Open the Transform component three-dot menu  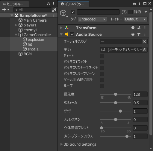tap(145, 28)
